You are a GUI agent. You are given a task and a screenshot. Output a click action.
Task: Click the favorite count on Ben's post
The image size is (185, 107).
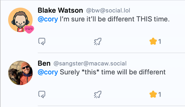tap(160, 95)
